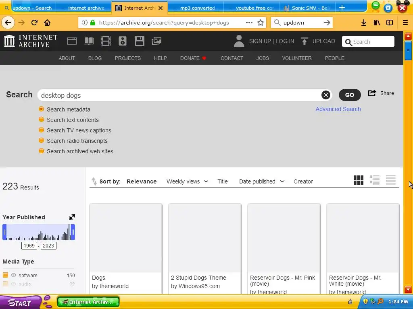This screenshot has width=413, height=309.
Task: Click left handle of year range slider
Action: 4,232
